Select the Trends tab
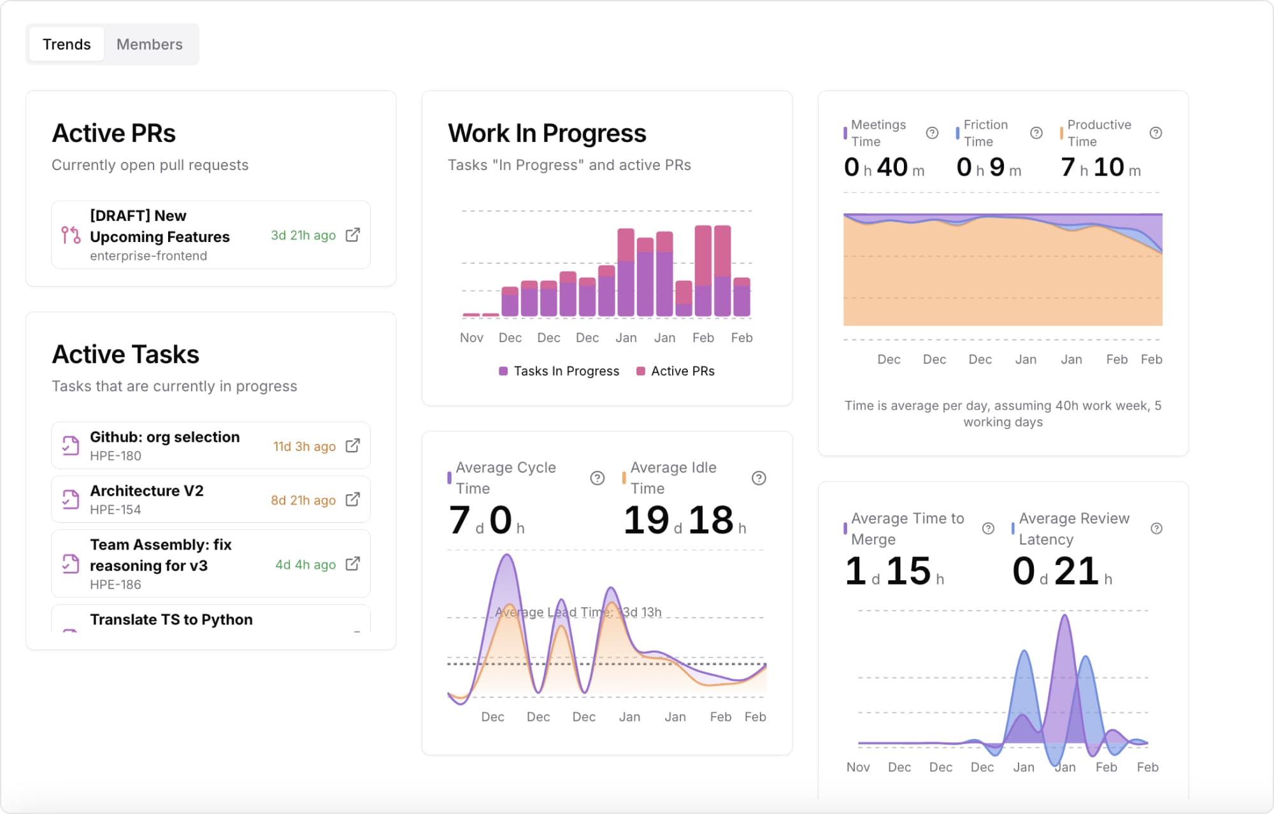This screenshot has width=1274, height=814. click(x=66, y=44)
